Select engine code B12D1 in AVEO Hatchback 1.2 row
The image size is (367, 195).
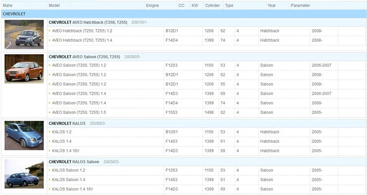click(172, 31)
